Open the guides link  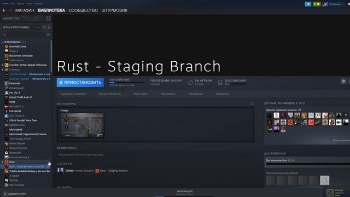tap(196, 94)
